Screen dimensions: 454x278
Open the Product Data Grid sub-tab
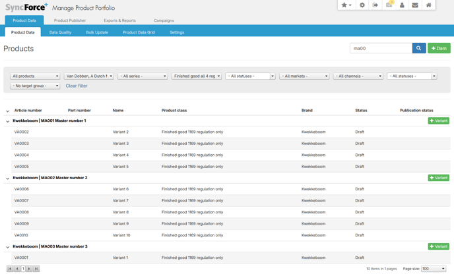139,32
